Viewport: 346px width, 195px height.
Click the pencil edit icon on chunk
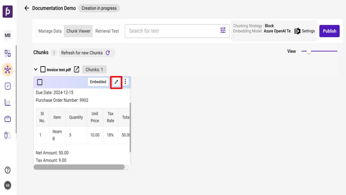tap(116, 82)
